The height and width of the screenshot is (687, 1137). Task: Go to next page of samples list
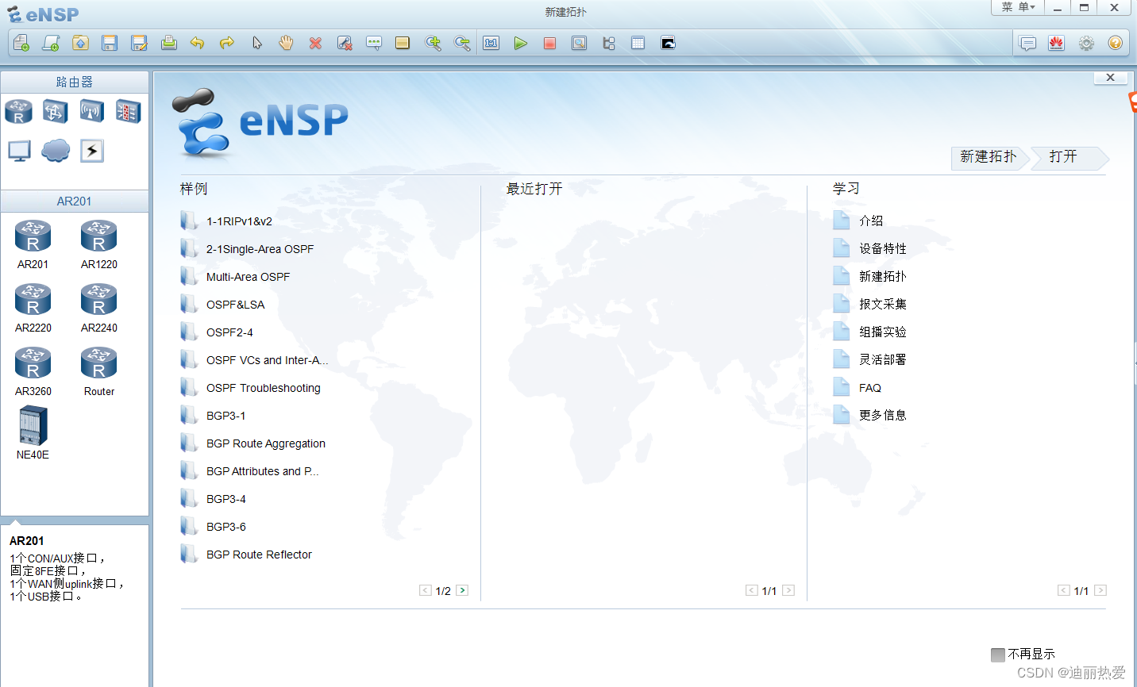click(462, 590)
